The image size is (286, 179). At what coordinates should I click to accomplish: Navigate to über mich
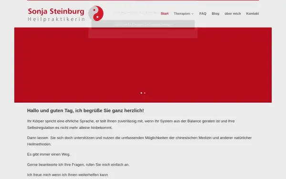233,13
